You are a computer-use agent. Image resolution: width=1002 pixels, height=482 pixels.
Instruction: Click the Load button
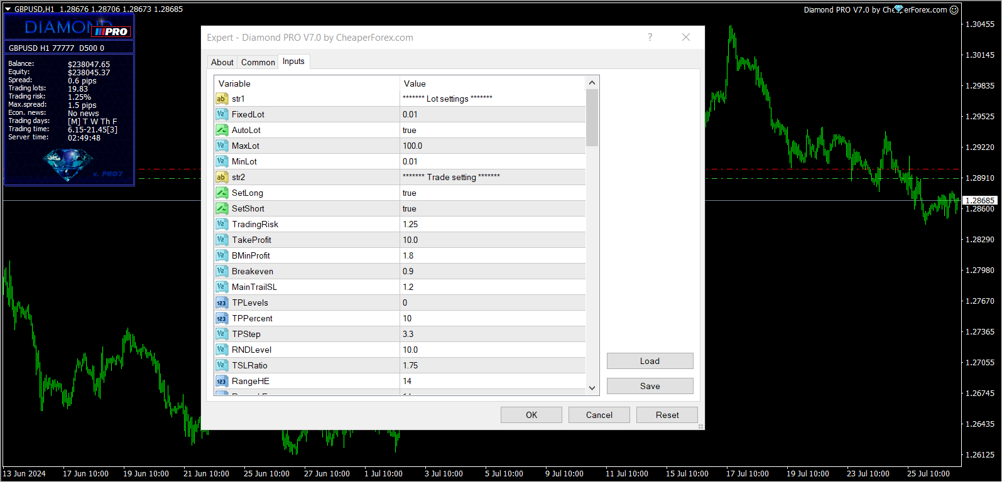click(x=650, y=361)
